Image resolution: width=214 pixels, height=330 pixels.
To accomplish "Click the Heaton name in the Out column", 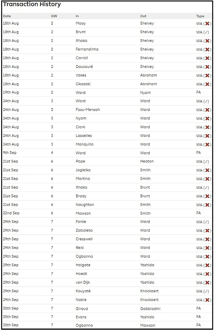I will point(147,161).
